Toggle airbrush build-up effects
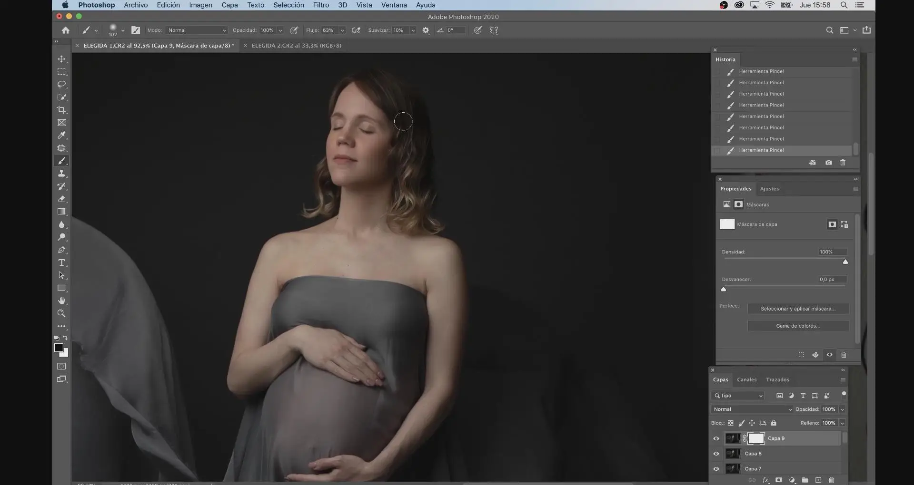Image resolution: width=914 pixels, height=485 pixels. click(x=356, y=30)
